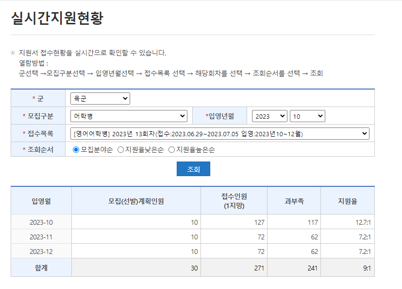Click the 241 total 과부족 value

point(313,268)
